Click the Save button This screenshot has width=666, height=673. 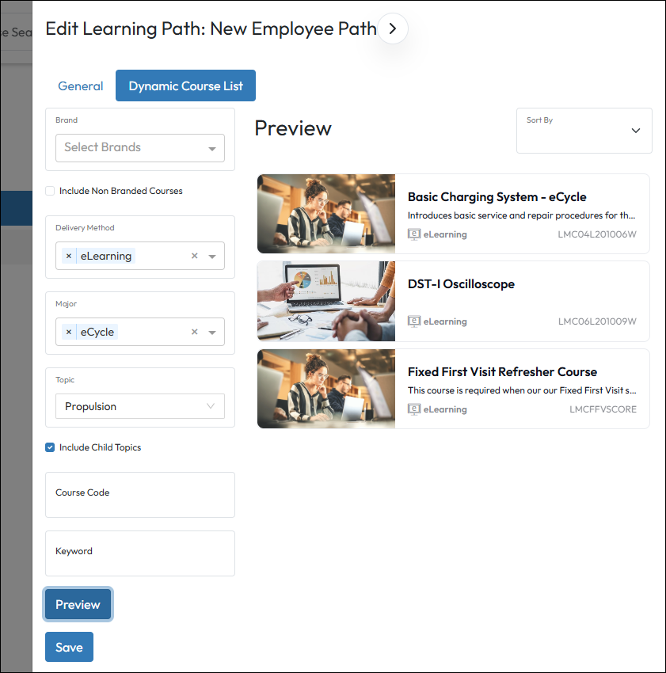click(69, 647)
